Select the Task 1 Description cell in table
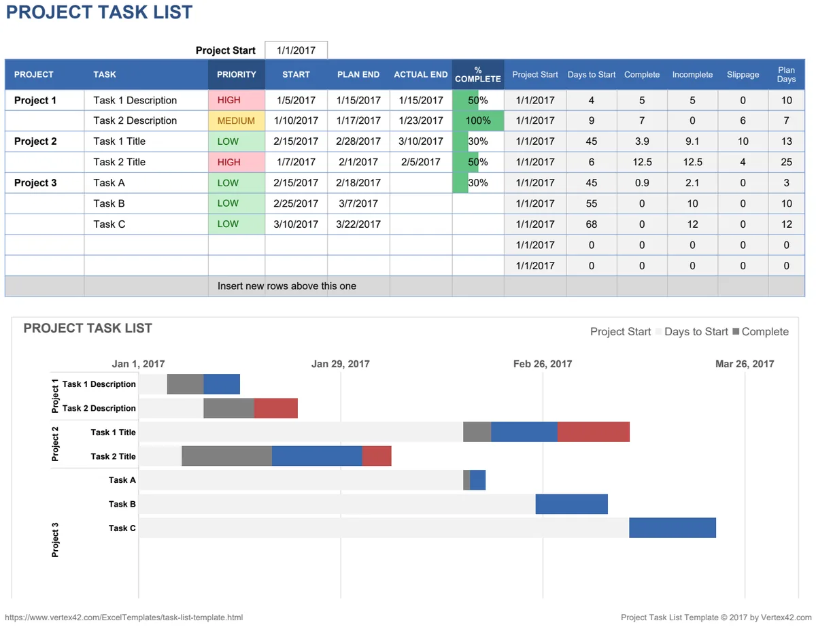Screen dimensions: 816x627 click(x=146, y=100)
